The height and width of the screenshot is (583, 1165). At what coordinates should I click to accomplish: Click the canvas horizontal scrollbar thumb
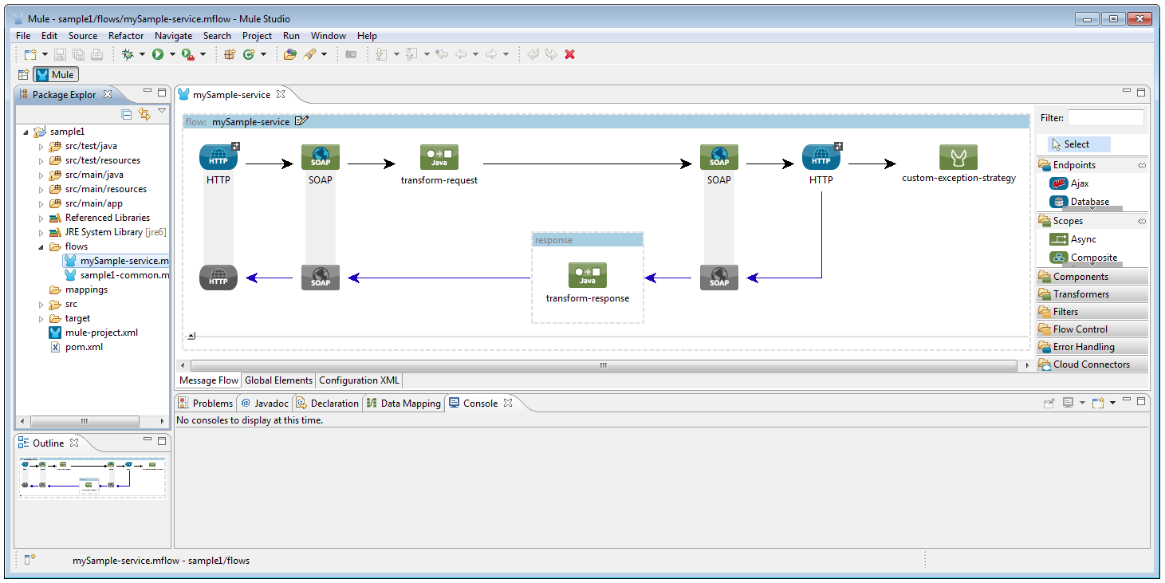pos(604,365)
